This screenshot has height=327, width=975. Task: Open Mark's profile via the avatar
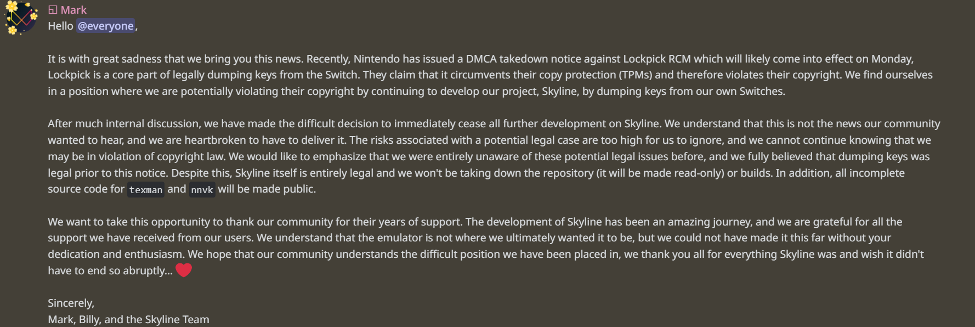[21, 18]
